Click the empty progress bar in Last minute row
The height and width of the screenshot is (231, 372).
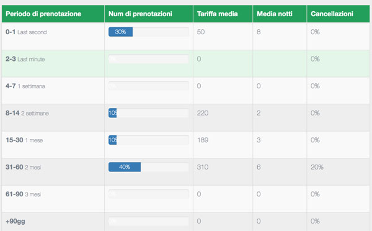pos(149,59)
